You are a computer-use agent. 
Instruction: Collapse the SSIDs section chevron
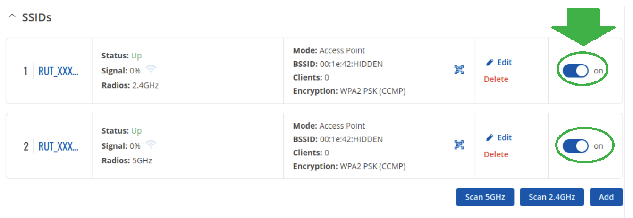(x=12, y=17)
